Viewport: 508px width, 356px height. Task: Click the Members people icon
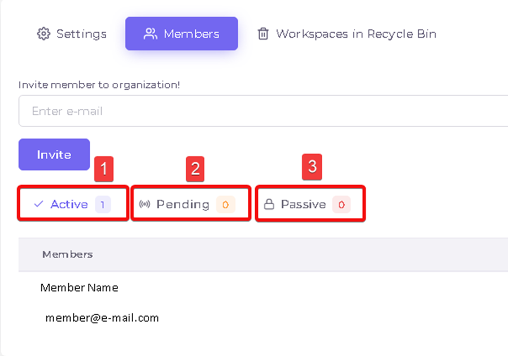pos(150,34)
